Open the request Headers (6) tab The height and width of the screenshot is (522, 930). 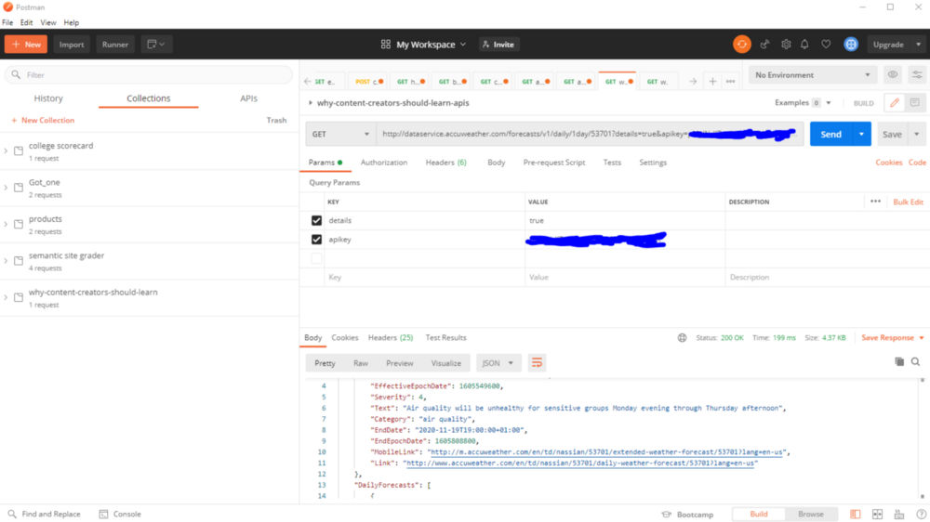click(446, 163)
